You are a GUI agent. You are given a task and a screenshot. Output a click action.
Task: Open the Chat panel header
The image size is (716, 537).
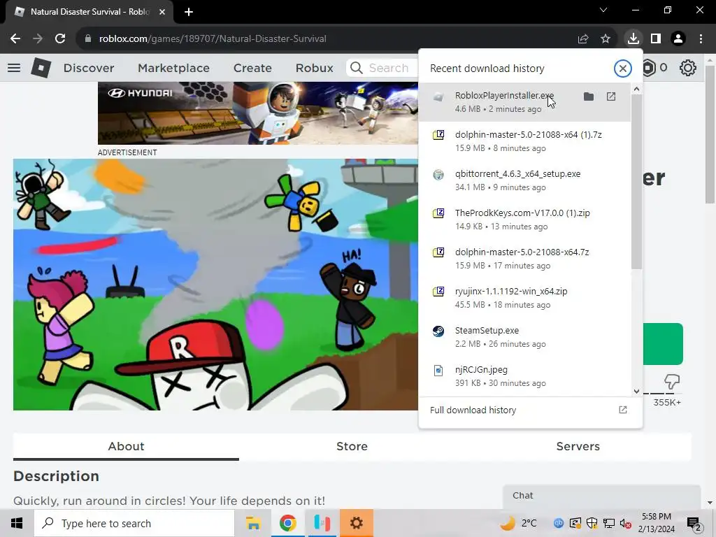pyautogui.click(x=601, y=496)
